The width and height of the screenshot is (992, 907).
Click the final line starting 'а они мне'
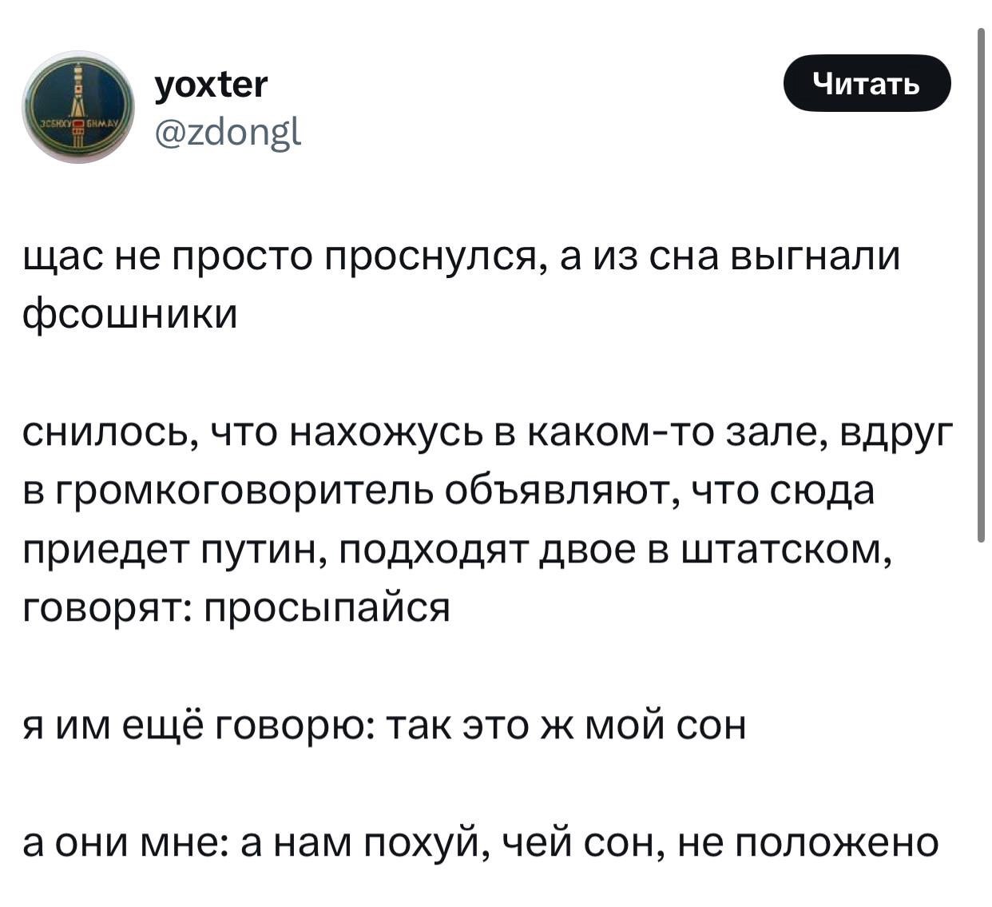tap(481, 842)
